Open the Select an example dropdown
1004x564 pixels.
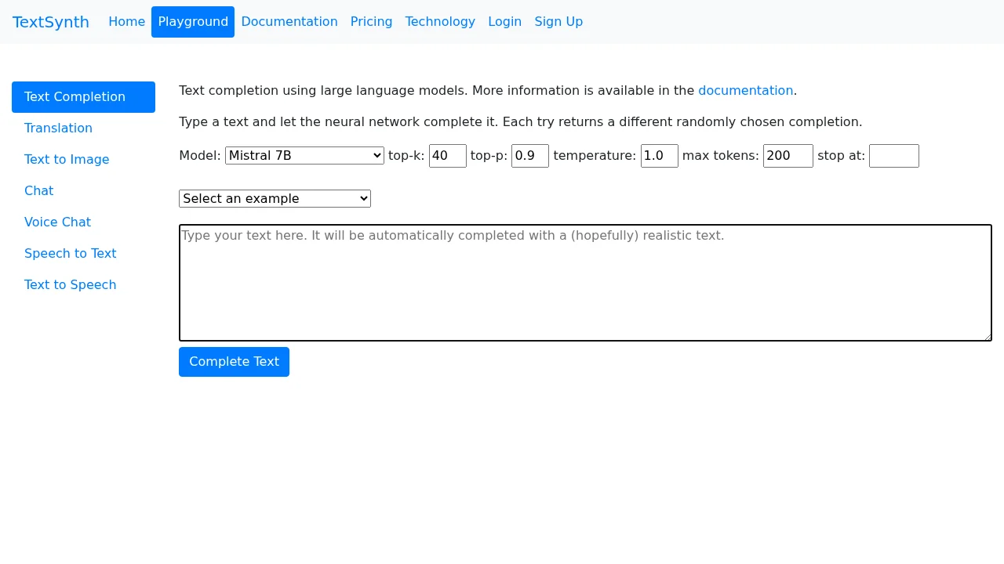[x=275, y=198]
